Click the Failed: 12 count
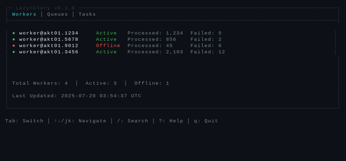 click(208, 52)
